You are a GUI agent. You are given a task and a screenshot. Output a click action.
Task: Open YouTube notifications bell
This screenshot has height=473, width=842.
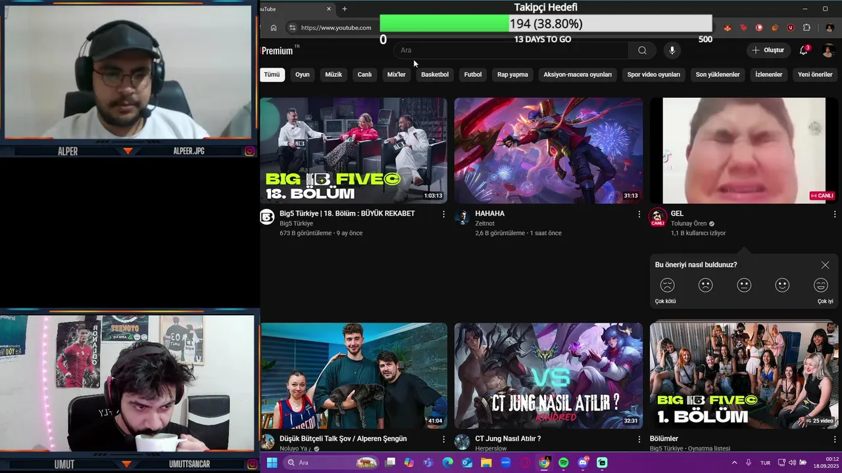pos(804,51)
